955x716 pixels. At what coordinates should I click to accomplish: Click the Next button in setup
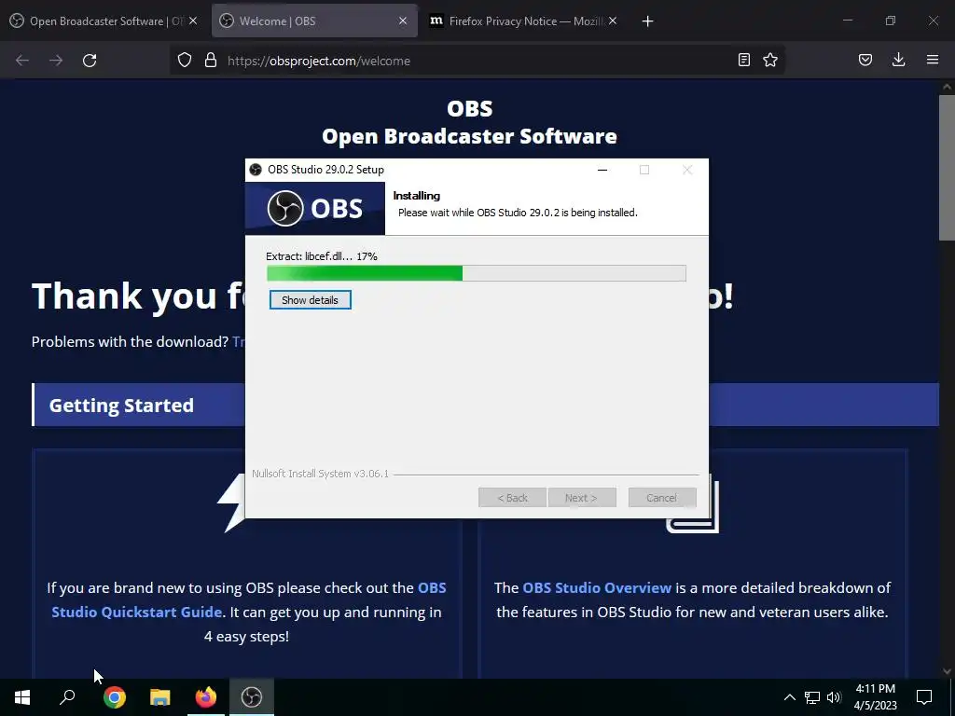point(582,498)
